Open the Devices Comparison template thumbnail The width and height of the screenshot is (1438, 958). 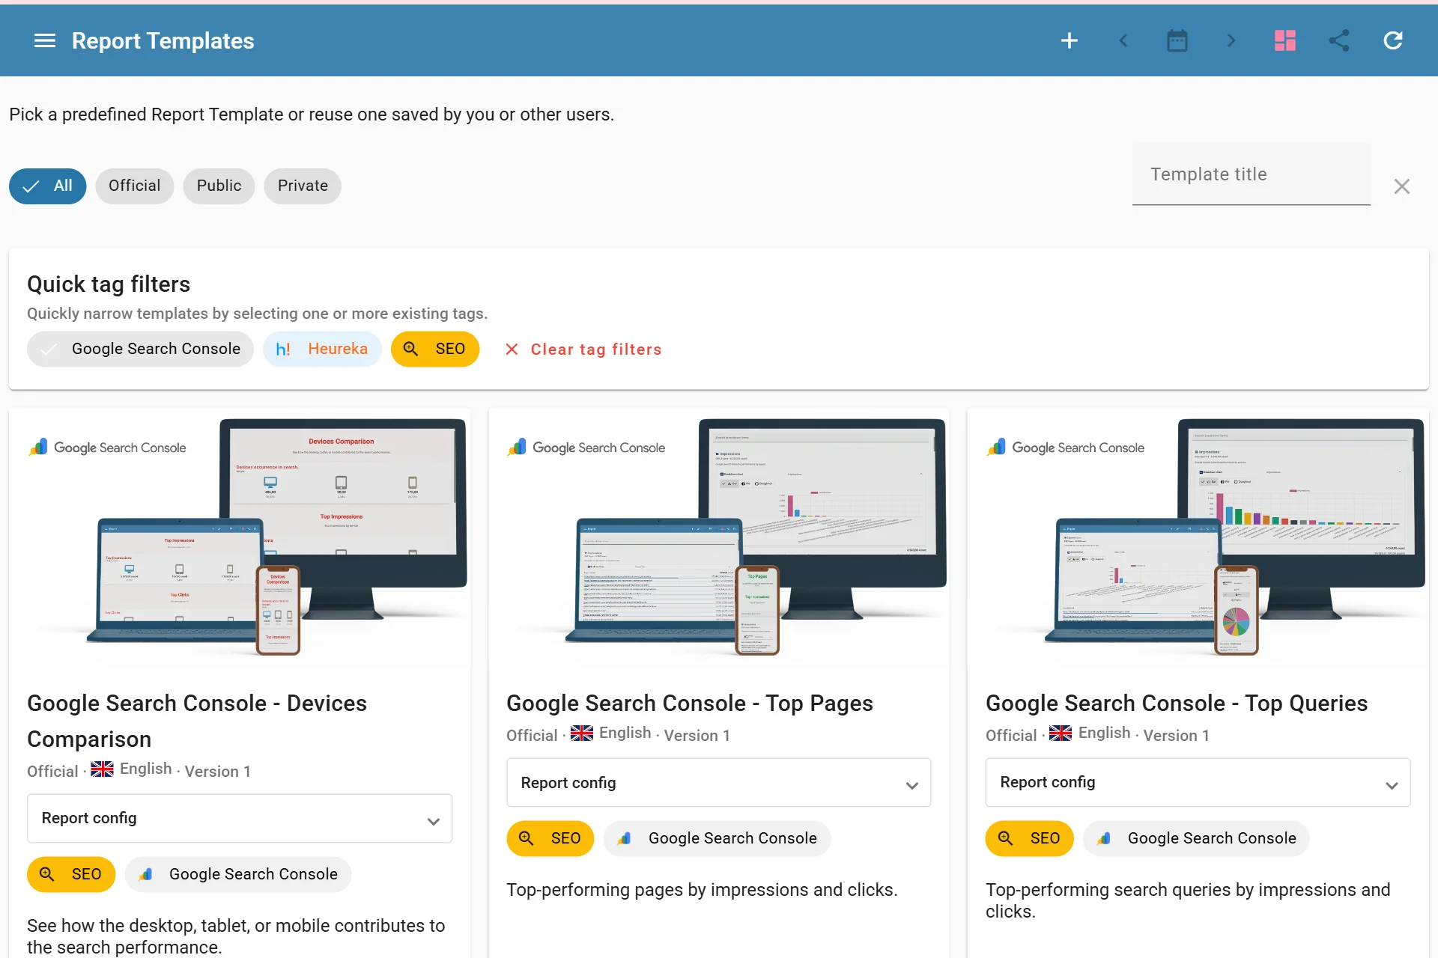pyautogui.click(x=240, y=538)
